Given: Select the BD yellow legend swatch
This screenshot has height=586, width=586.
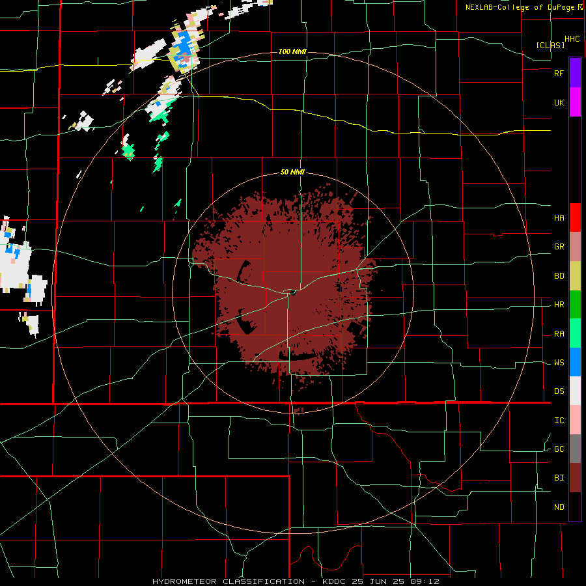Looking at the screenshot, I should (x=575, y=276).
